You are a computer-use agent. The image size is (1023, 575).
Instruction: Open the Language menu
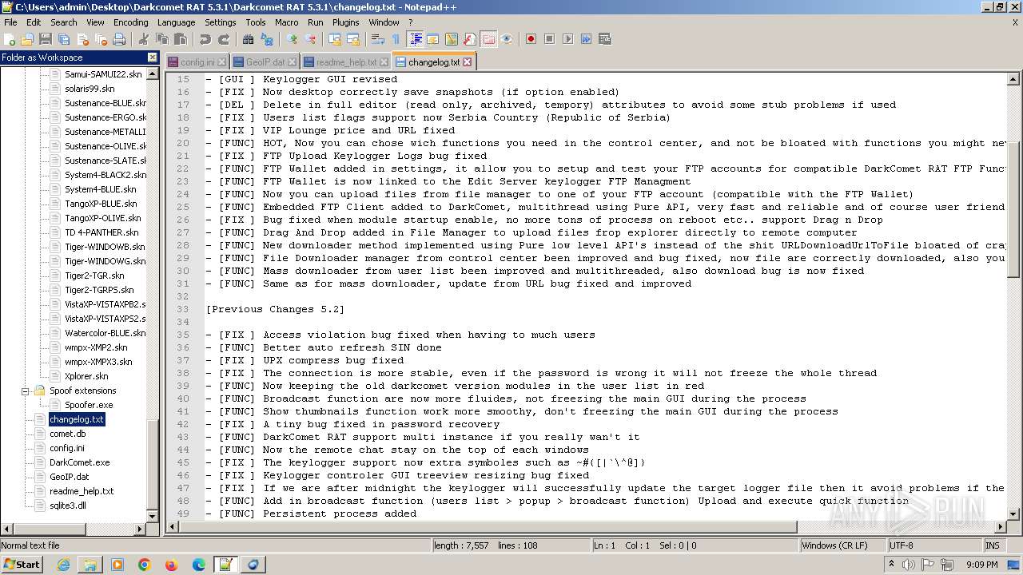(x=176, y=22)
